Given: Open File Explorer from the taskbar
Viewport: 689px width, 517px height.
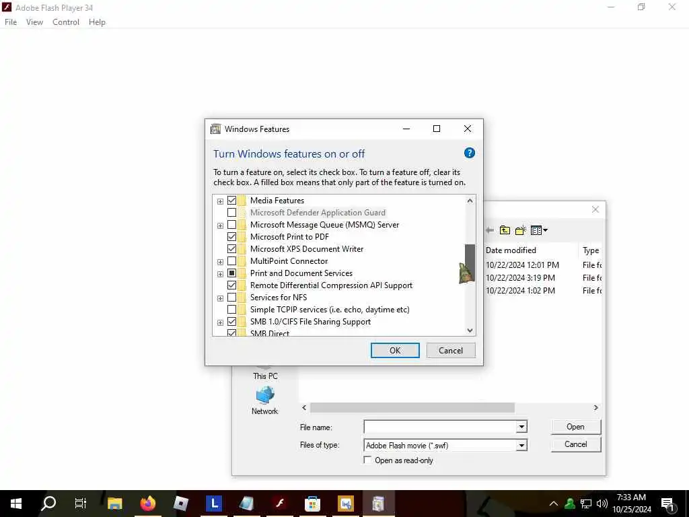Looking at the screenshot, I should click(114, 504).
